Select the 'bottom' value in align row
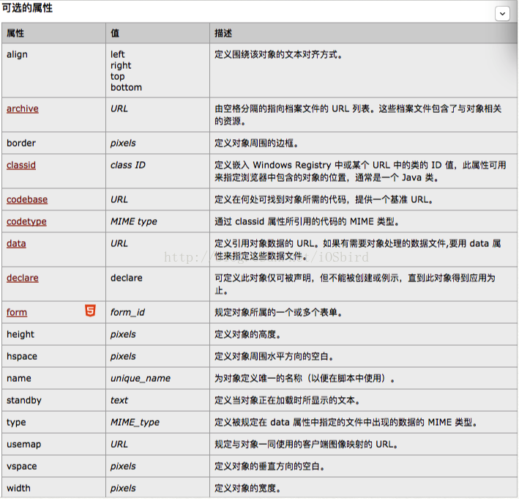This screenshot has width=519, height=499. coord(126,87)
